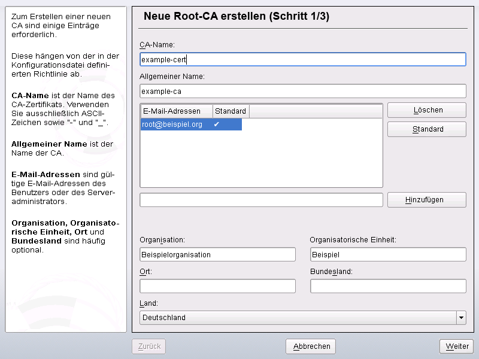Click the 'Zum Erstellen einer neuen CA' paragraph
The width and height of the screenshot is (479, 359).
coord(61,25)
